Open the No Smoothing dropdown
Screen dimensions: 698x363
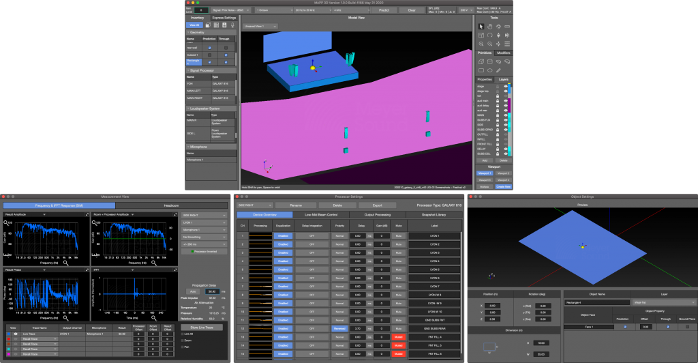click(x=204, y=237)
